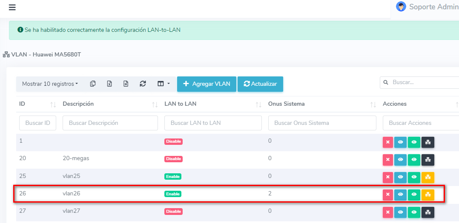Screen dimensions: 459x223
Task: Click the red X for VLAN 1
Action: tap(387, 142)
